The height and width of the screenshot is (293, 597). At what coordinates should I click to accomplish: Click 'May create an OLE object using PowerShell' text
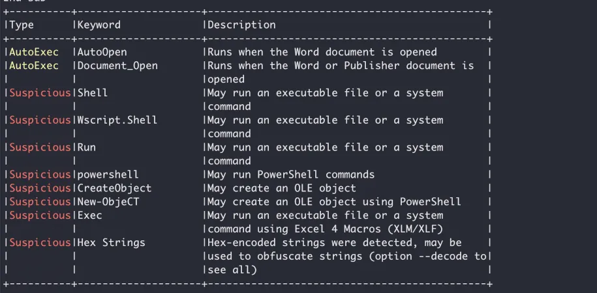[334, 202]
